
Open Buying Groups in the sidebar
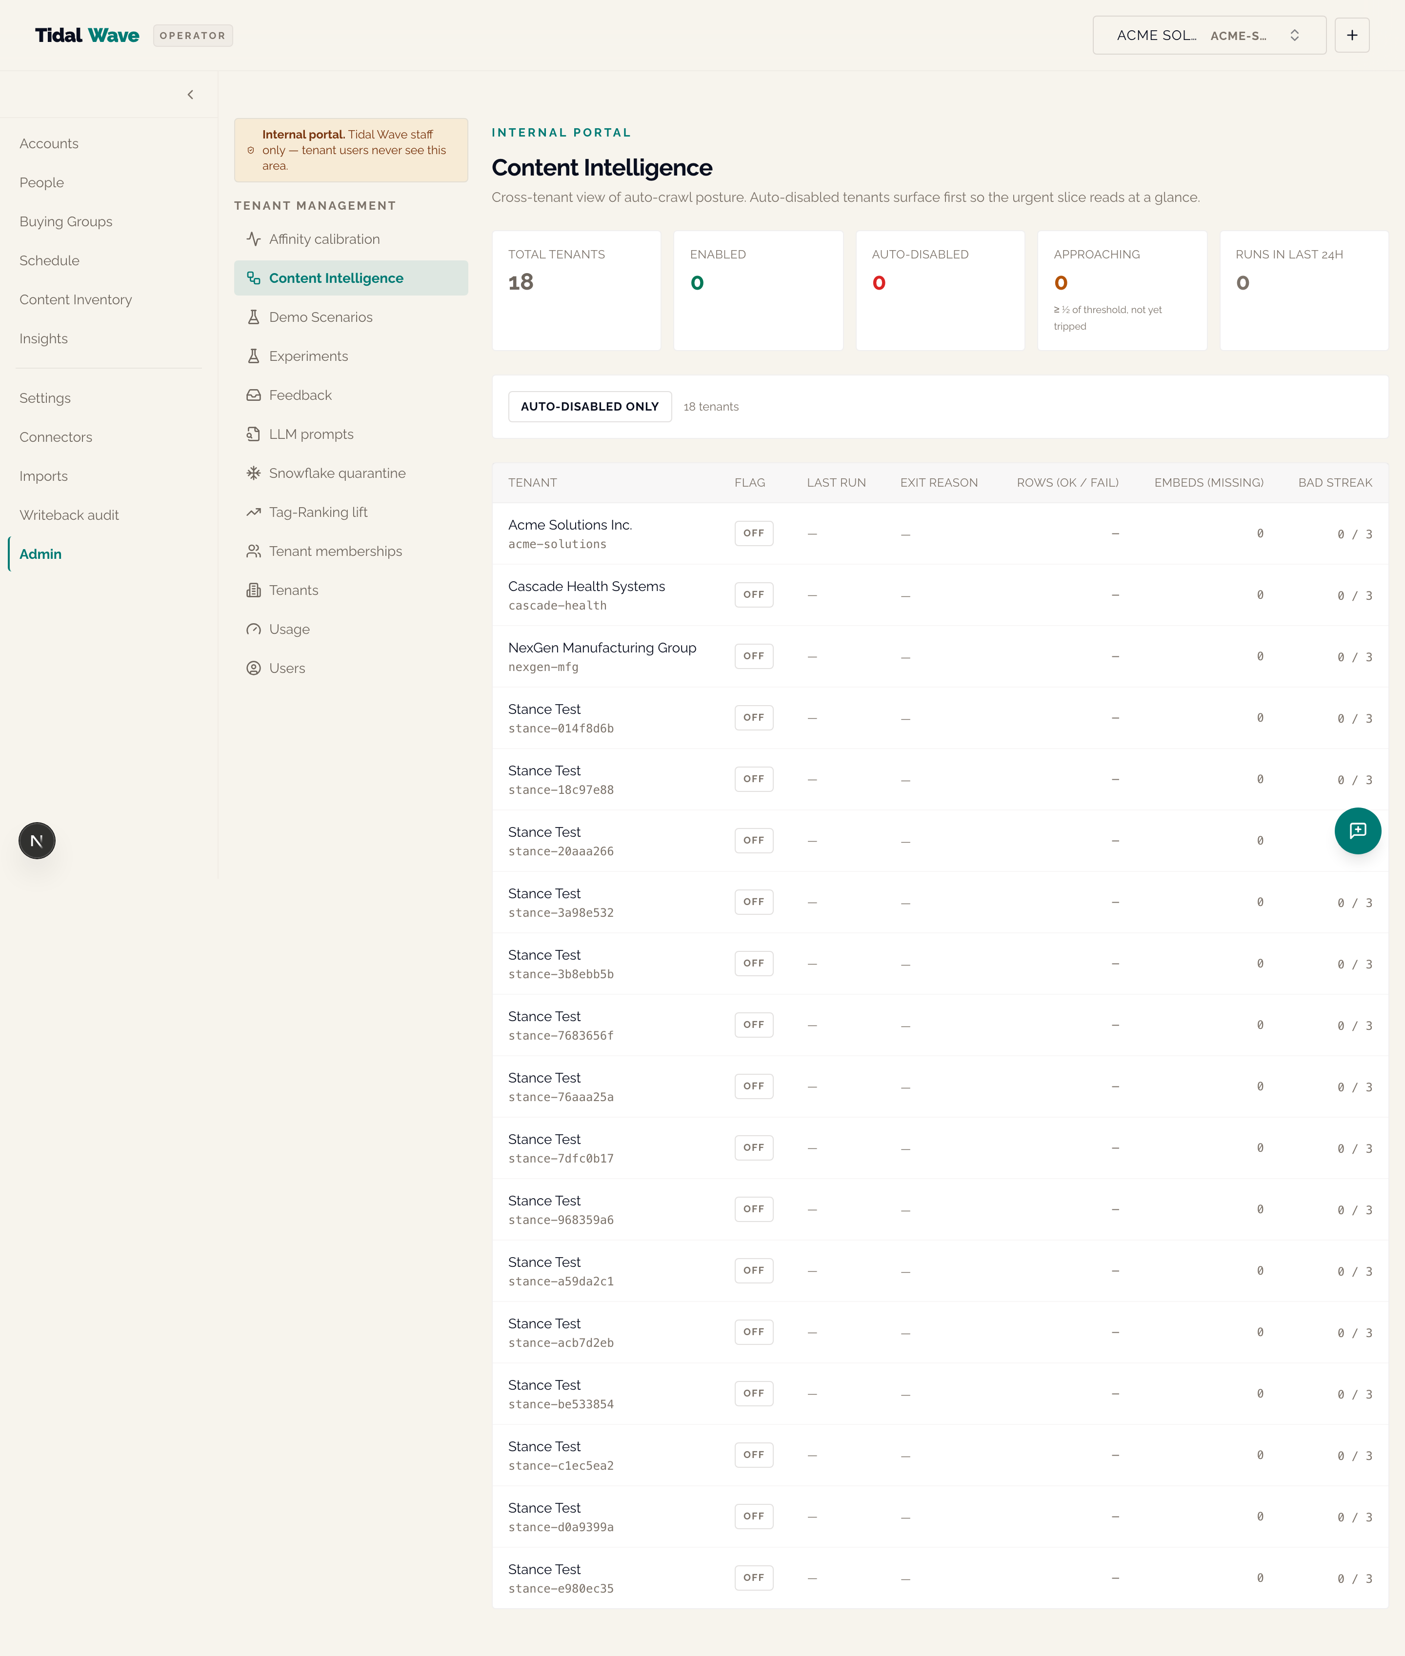point(65,221)
